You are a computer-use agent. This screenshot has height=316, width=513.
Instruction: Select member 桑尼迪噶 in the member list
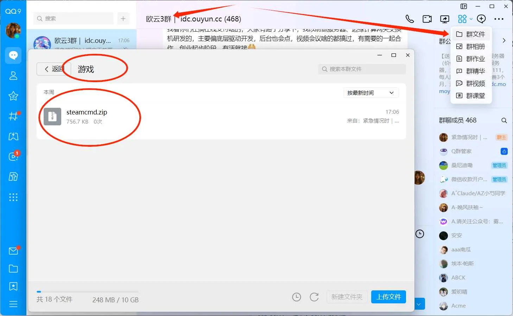pos(473,165)
